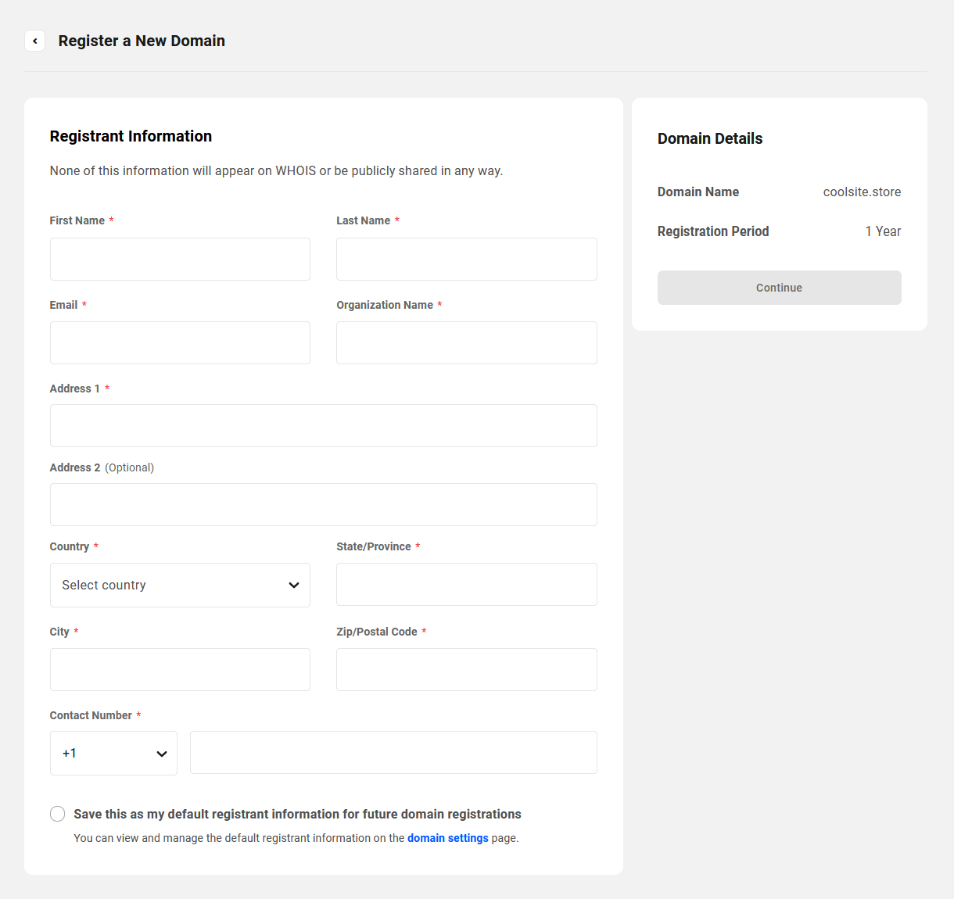The width and height of the screenshot is (954, 899).
Task: Click the Organization Name field
Action: click(466, 342)
